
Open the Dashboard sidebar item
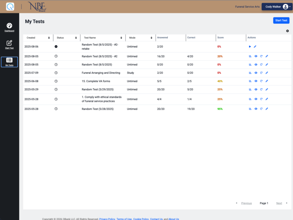tap(9, 27)
